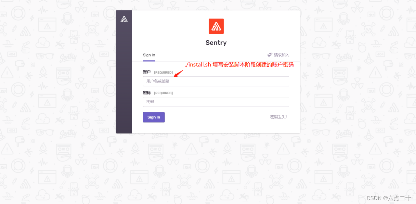The width and height of the screenshot is (416, 204).
Task: Click the white Sentry logo in sidebar
Action: [x=124, y=19]
